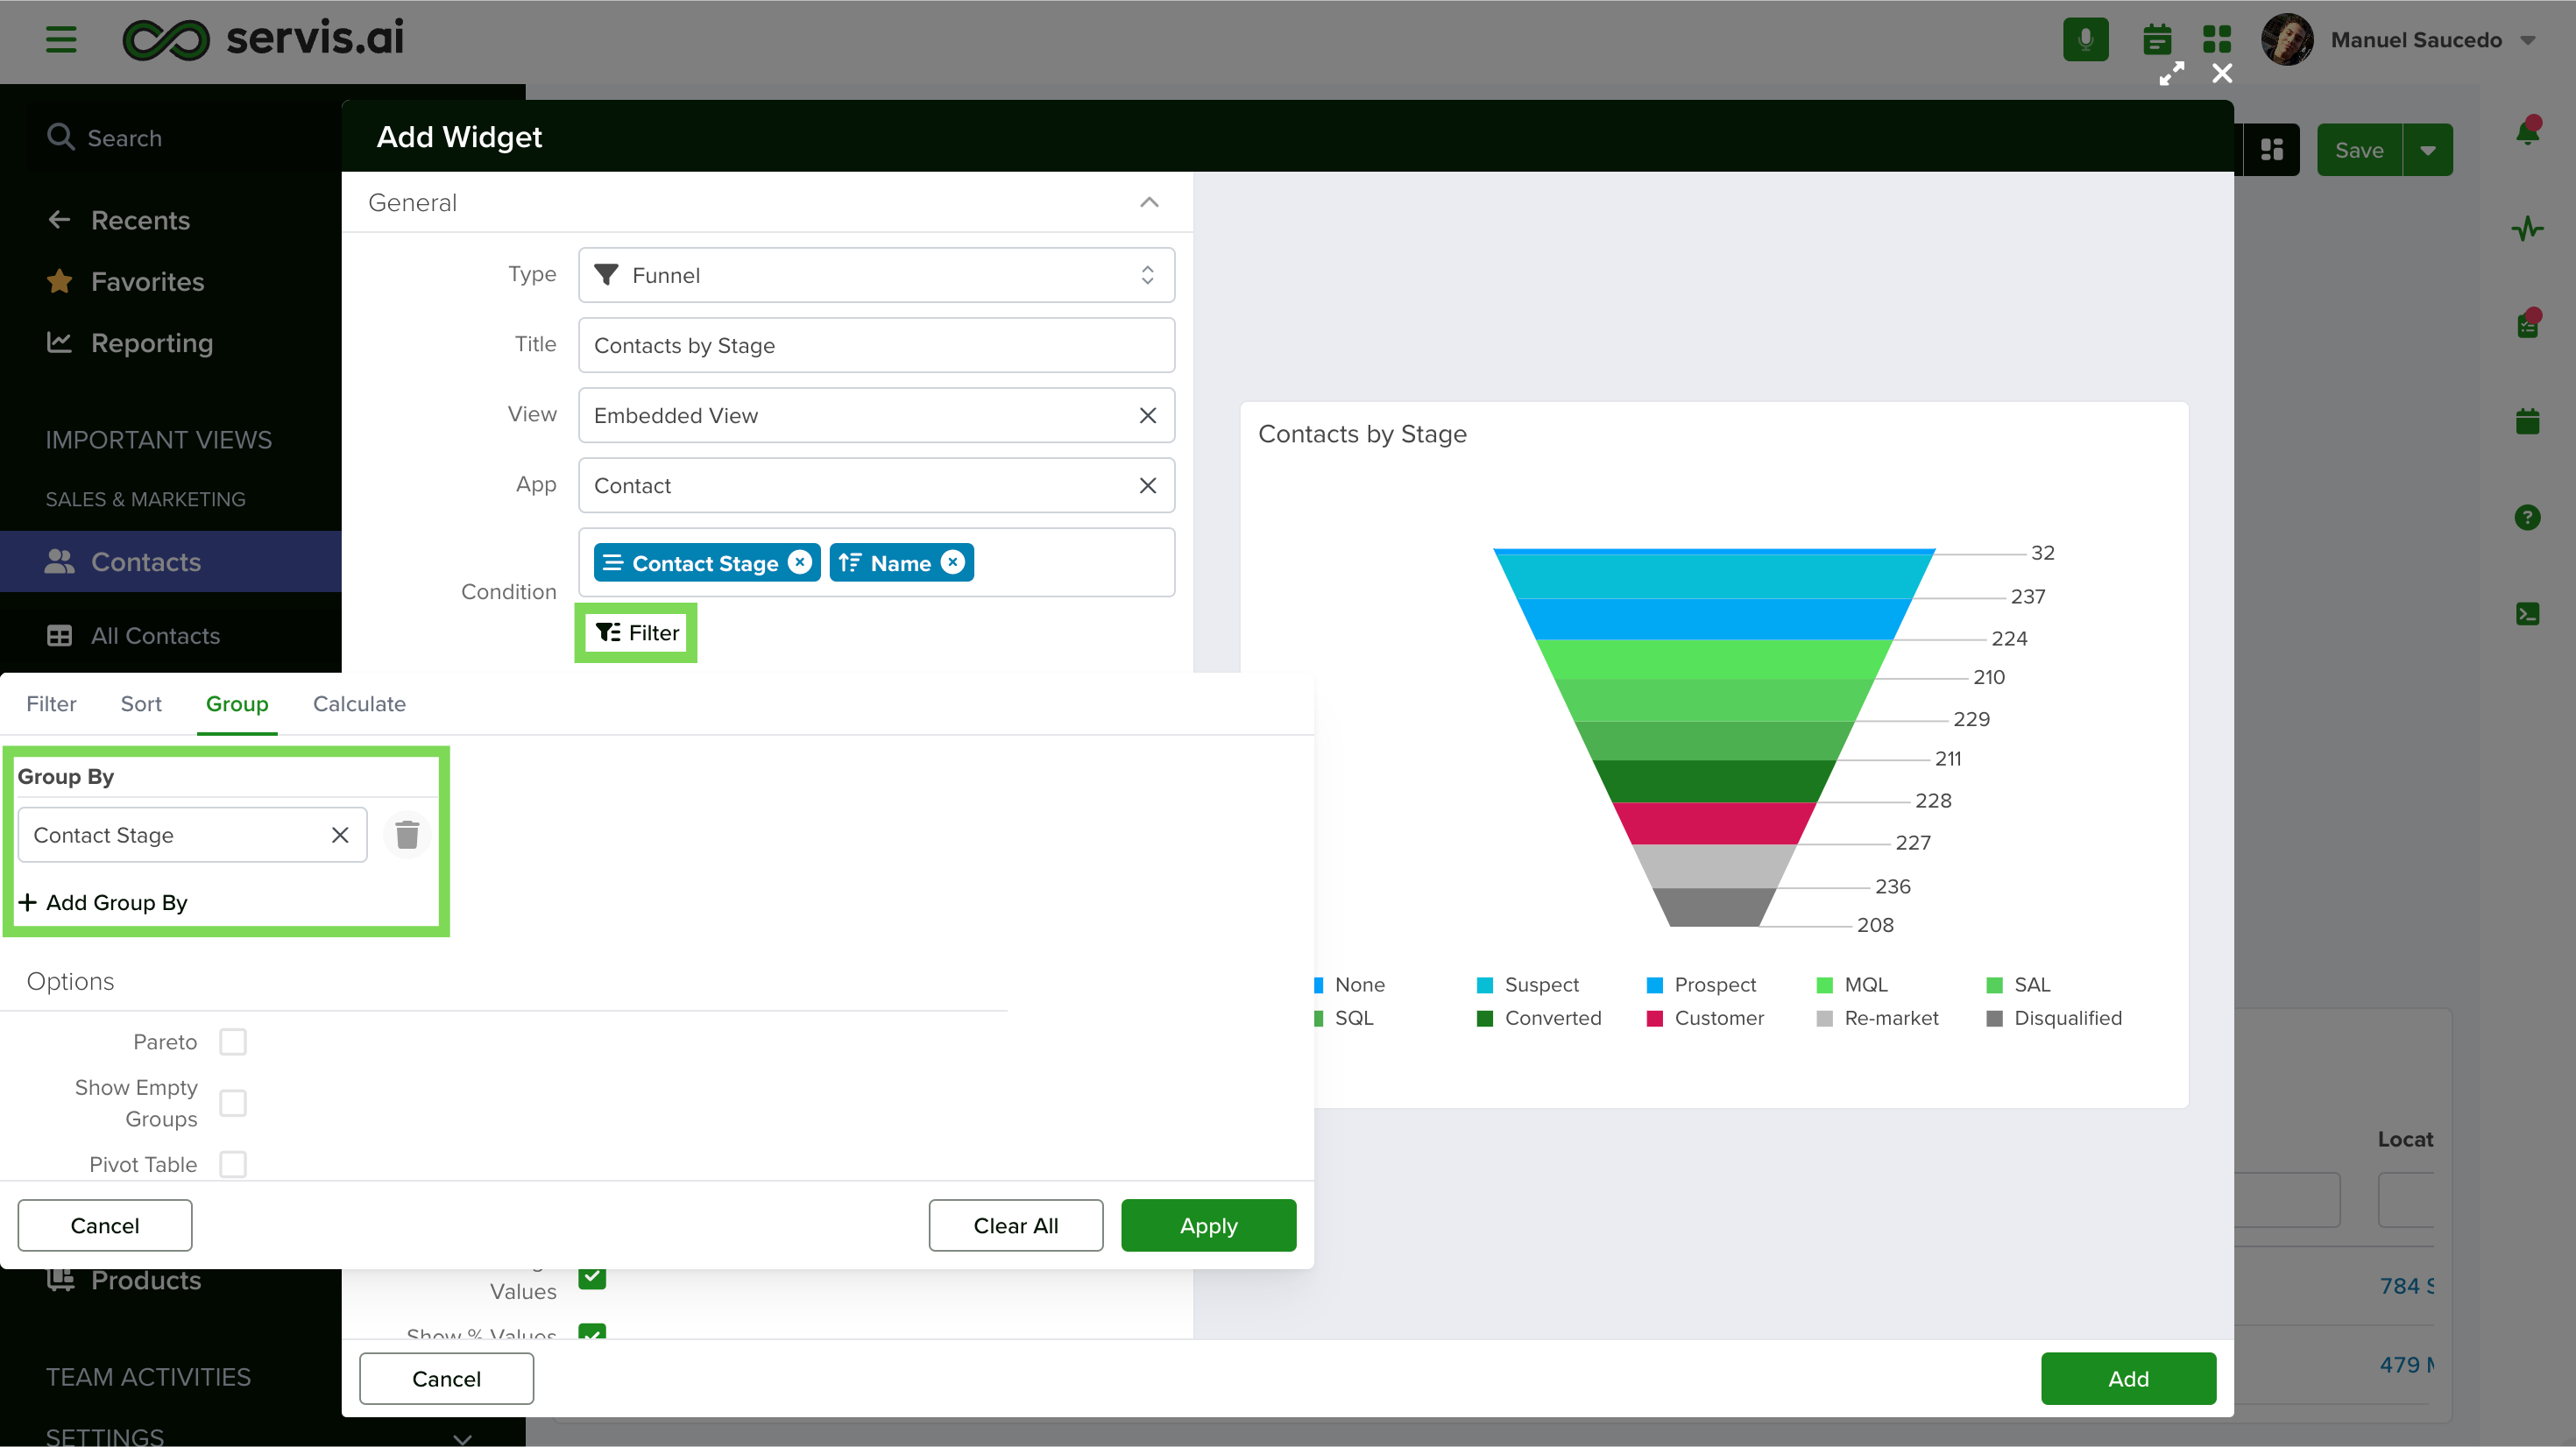Clear Contact Stage in Group By field
The image size is (2576, 1447).
[340, 835]
